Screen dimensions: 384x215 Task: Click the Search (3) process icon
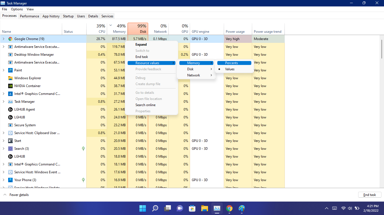pyautogui.click(x=10, y=149)
